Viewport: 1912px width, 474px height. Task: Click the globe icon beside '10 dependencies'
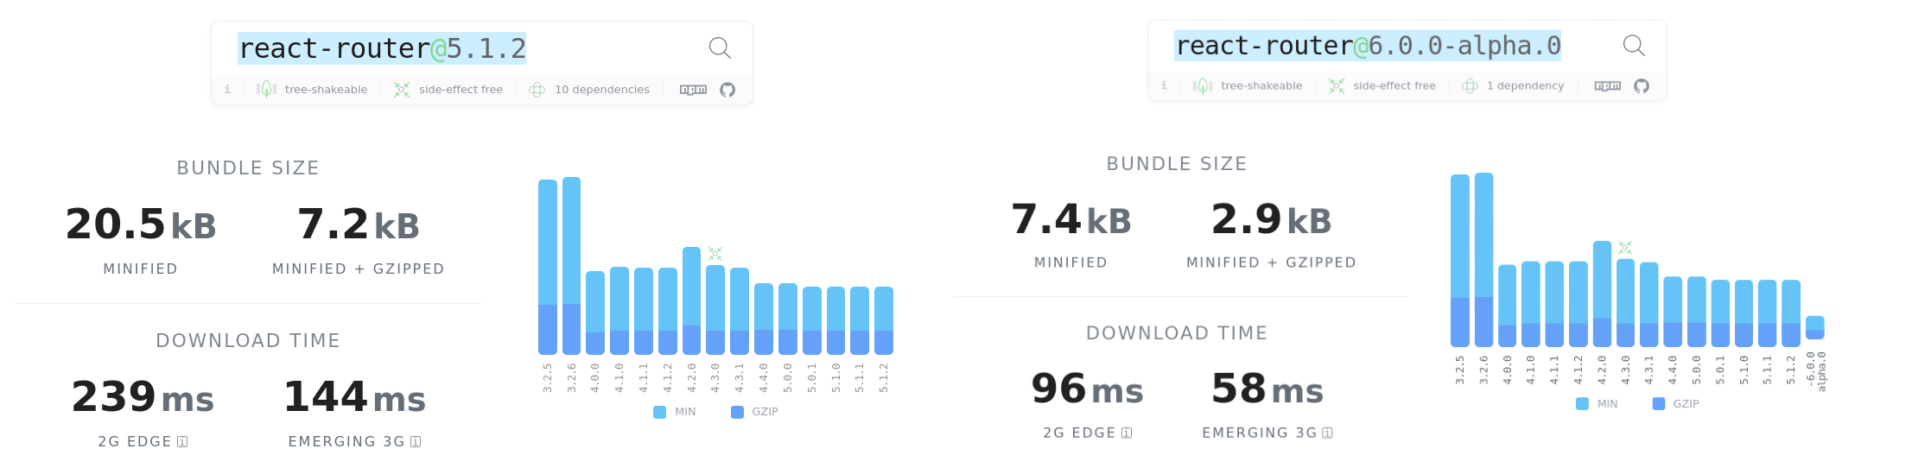coord(537,90)
